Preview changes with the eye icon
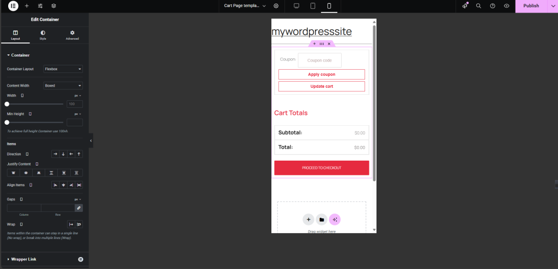558x269 pixels. pyautogui.click(x=507, y=5)
